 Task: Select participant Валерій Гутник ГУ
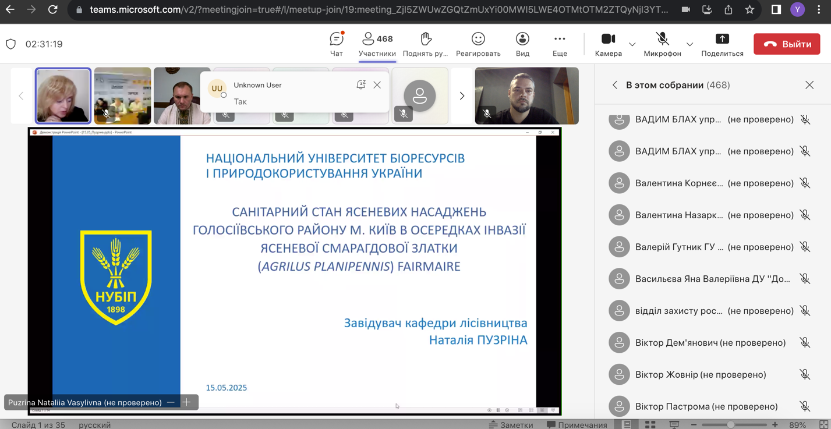pyautogui.click(x=710, y=247)
